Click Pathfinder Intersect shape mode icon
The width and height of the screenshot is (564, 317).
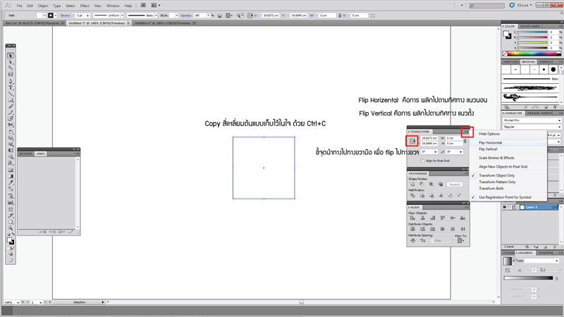coord(431,185)
